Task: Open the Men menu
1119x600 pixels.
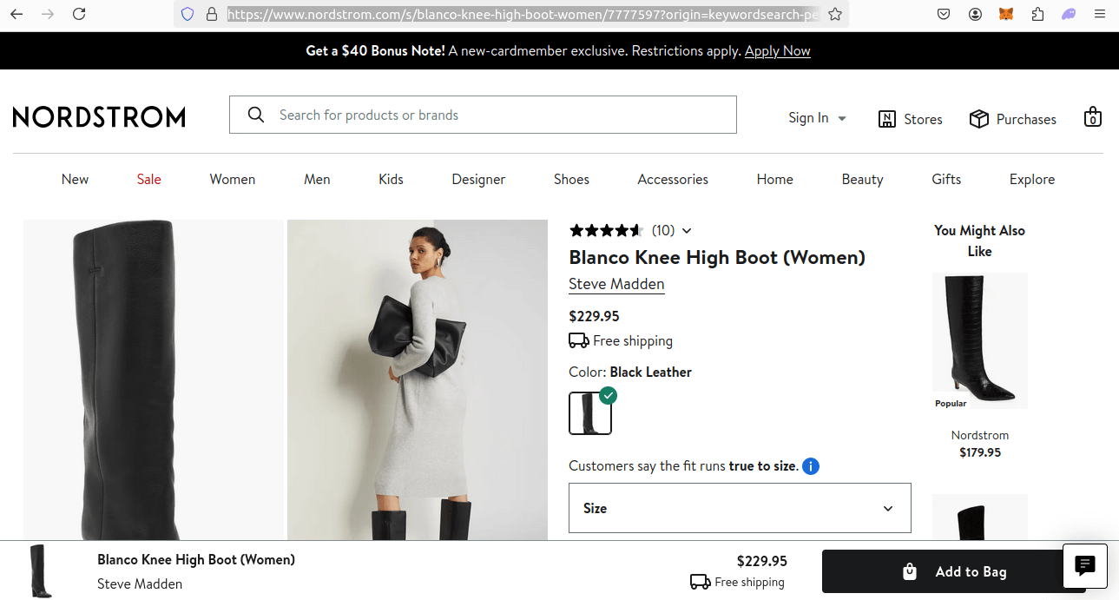Action: click(317, 179)
